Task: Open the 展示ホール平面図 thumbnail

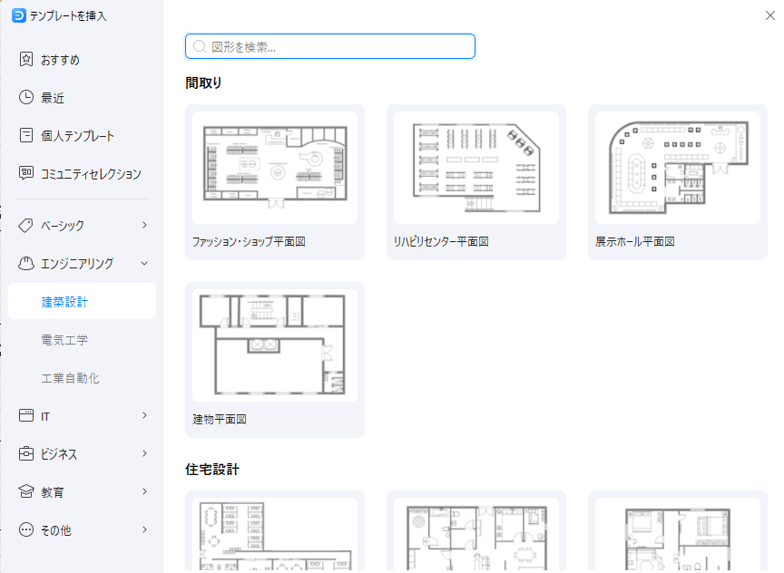Action: pyautogui.click(x=678, y=168)
